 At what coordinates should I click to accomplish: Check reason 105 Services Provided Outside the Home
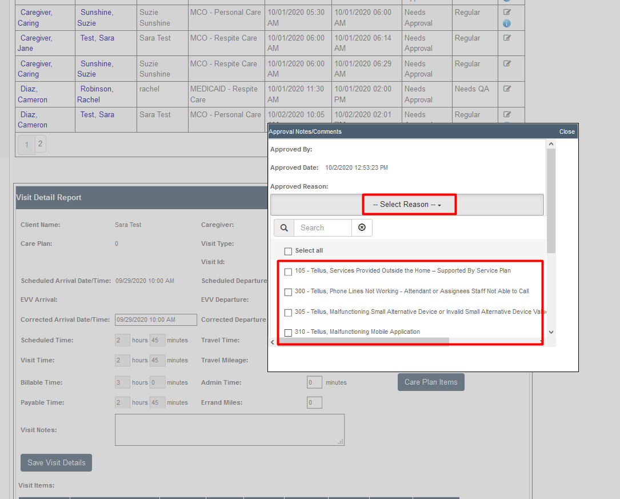[288, 272]
